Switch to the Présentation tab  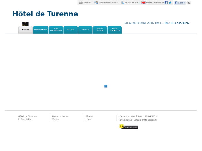click(41, 30)
